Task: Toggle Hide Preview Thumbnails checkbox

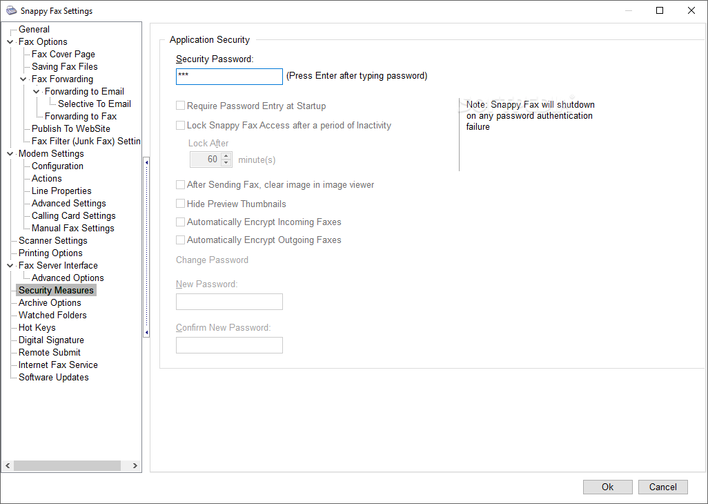Action: click(x=180, y=204)
